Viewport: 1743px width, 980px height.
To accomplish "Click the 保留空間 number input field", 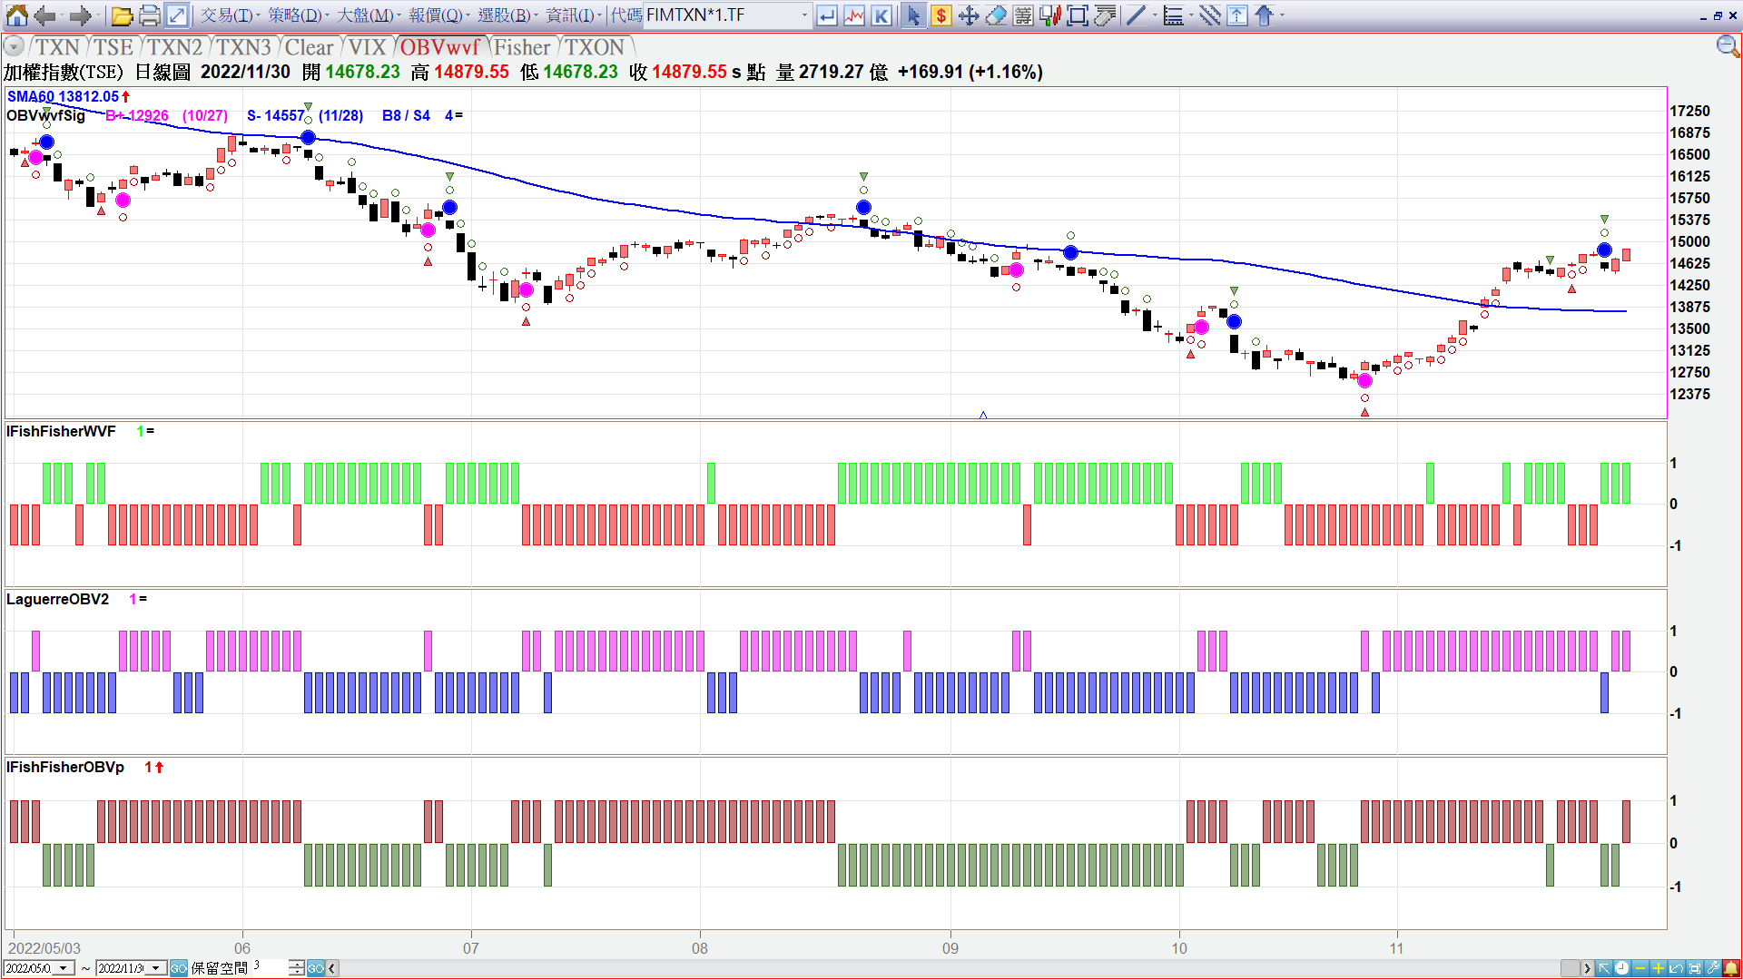I will (269, 968).
